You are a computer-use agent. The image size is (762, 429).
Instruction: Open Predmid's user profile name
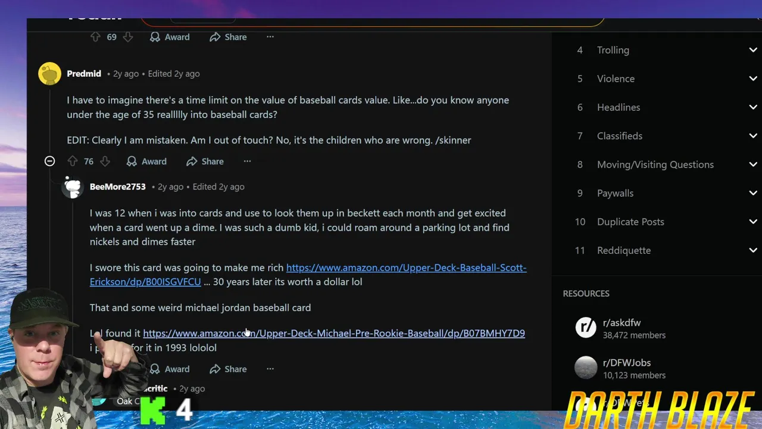pyautogui.click(x=84, y=74)
